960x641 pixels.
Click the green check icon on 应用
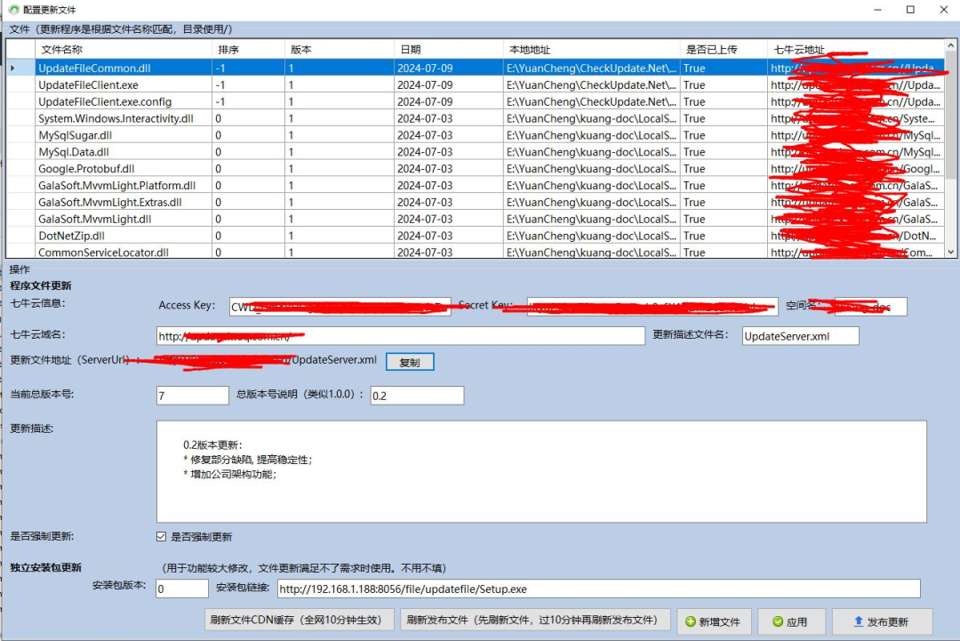point(778,621)
